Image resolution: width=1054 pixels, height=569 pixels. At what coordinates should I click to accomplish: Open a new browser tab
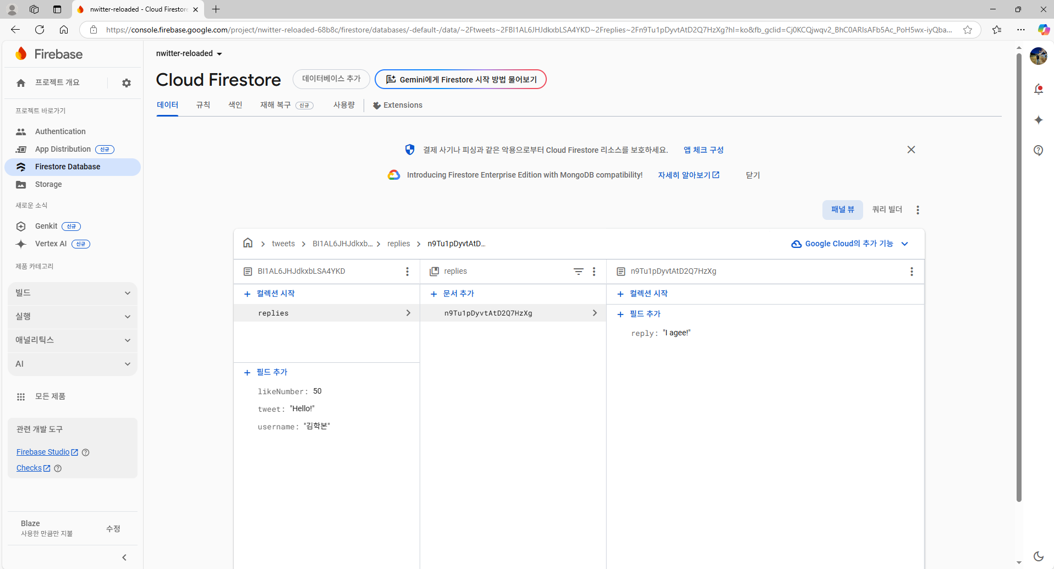[x=216, y=9]
